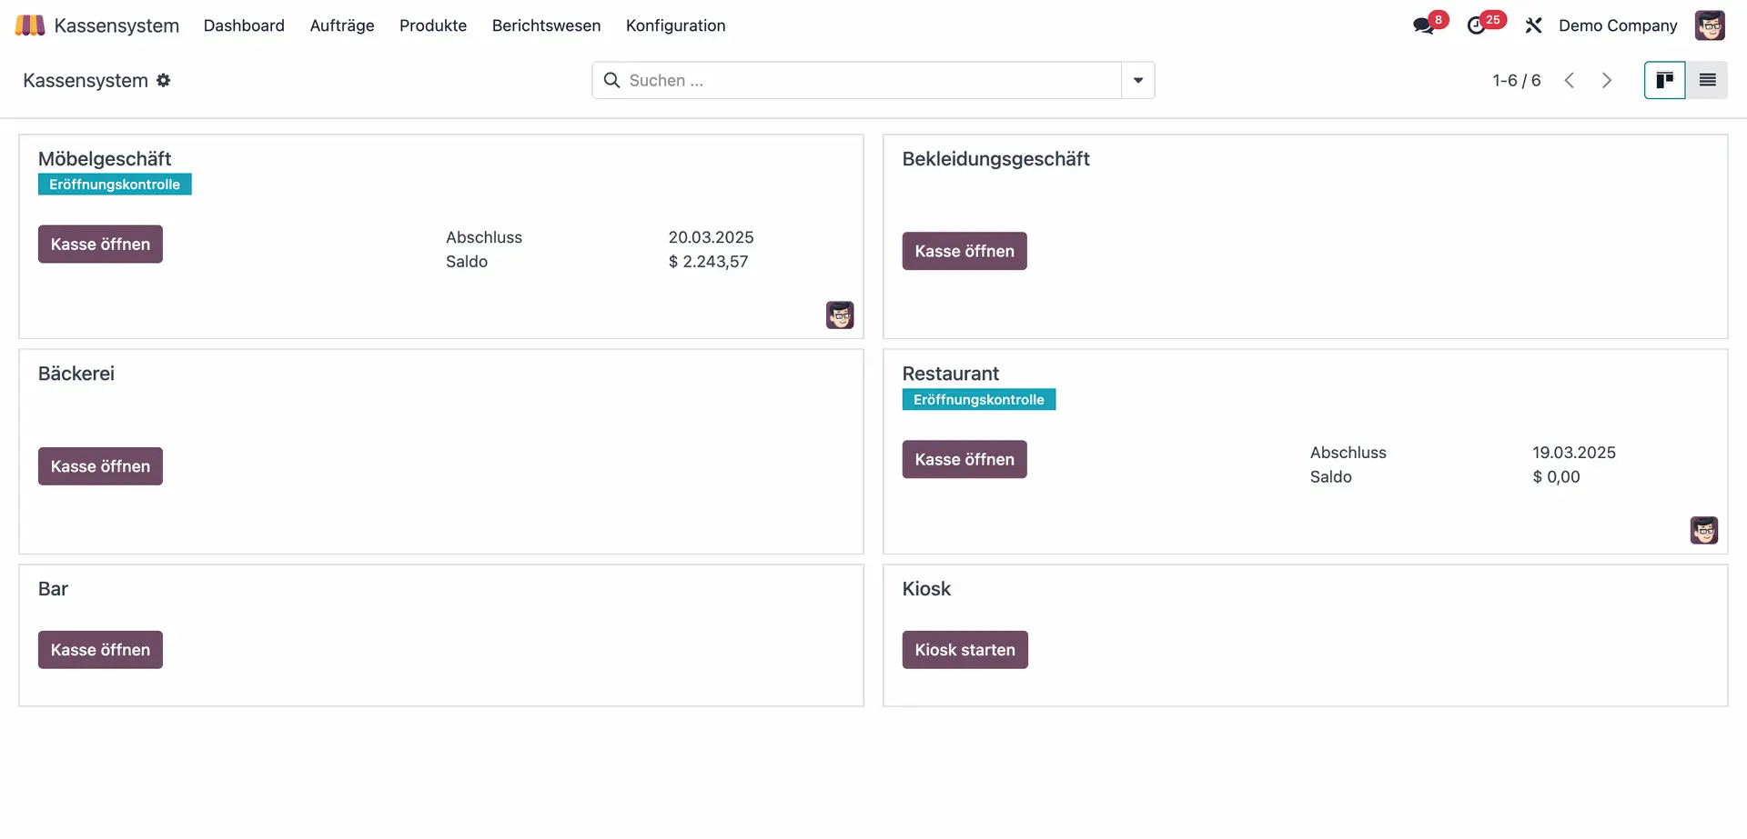Open the Aufträge menu

click(x=341, y=25)
